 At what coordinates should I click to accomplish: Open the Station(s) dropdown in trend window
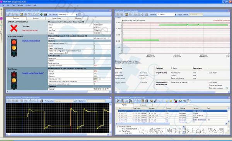(167, 15)
